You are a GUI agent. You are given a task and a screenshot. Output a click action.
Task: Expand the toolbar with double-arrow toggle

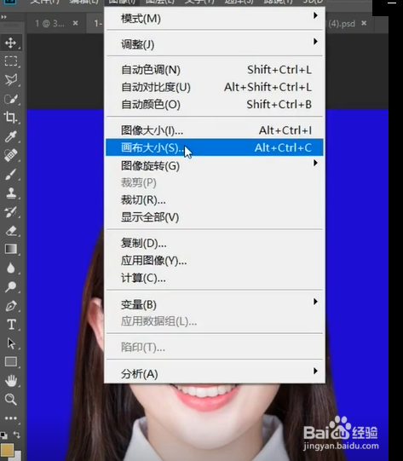point(3,17)
